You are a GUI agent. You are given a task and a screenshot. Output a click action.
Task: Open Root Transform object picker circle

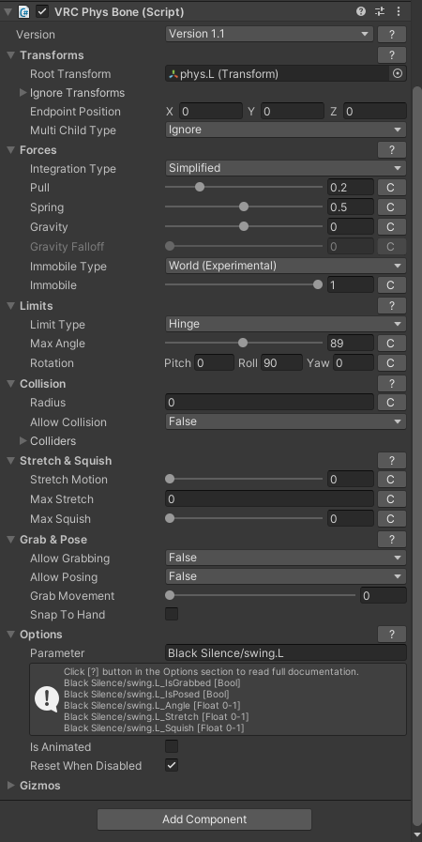(398, 73)
